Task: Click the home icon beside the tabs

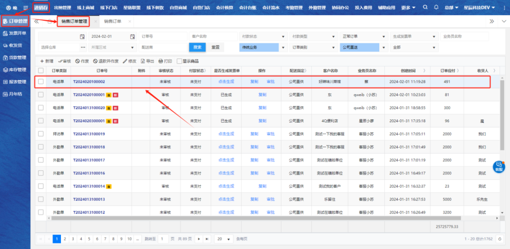Action: (x=50, y=22)
